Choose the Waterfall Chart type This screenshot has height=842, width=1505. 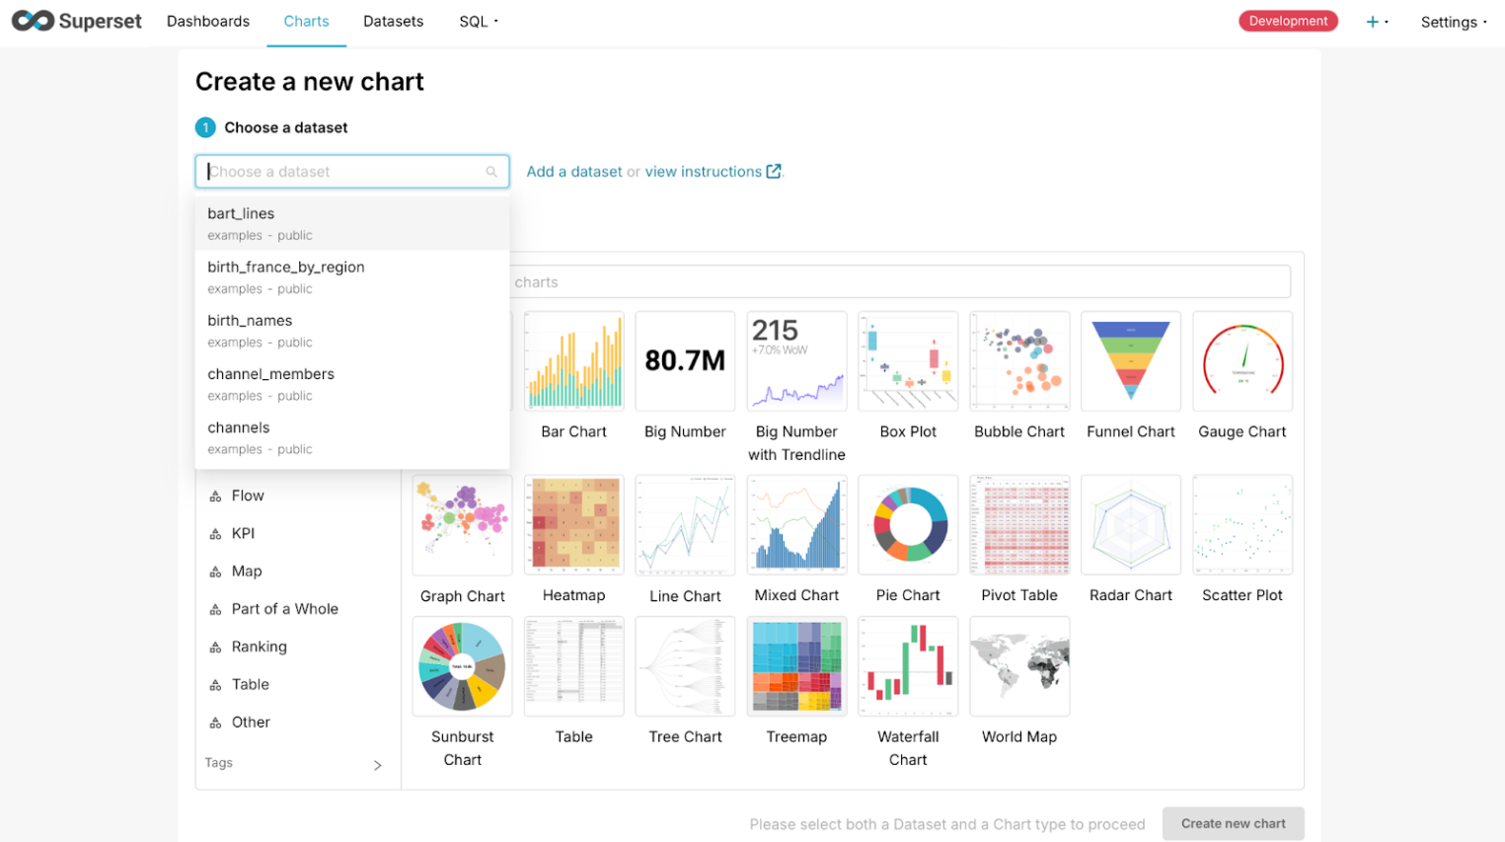907,666
